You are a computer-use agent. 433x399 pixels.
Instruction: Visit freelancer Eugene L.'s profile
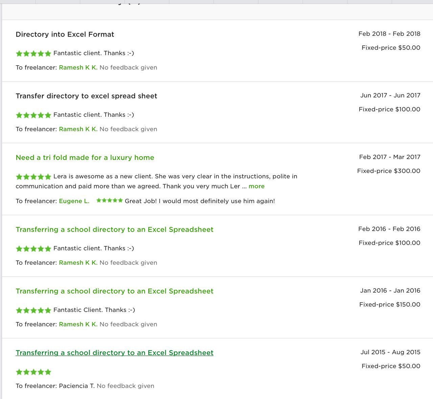tap(74, 201)
